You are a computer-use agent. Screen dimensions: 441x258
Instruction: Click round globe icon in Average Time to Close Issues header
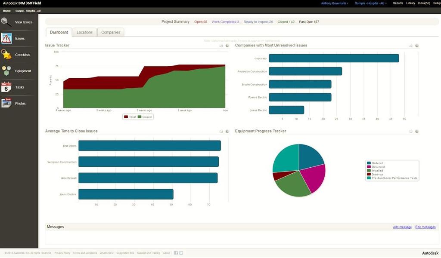[x=227, y=131]
